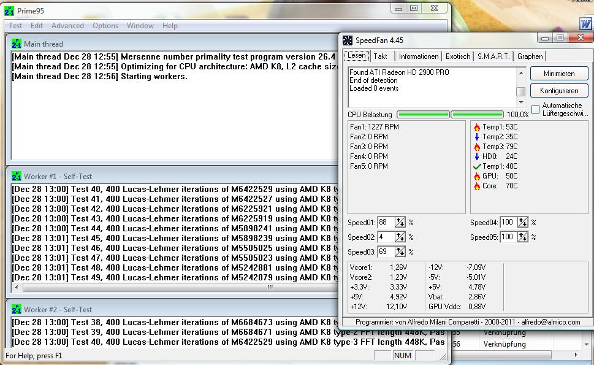The image size is (594, 365).
Task: Click the Fan1: 1227 RPM reading
Action: [375, 127]
